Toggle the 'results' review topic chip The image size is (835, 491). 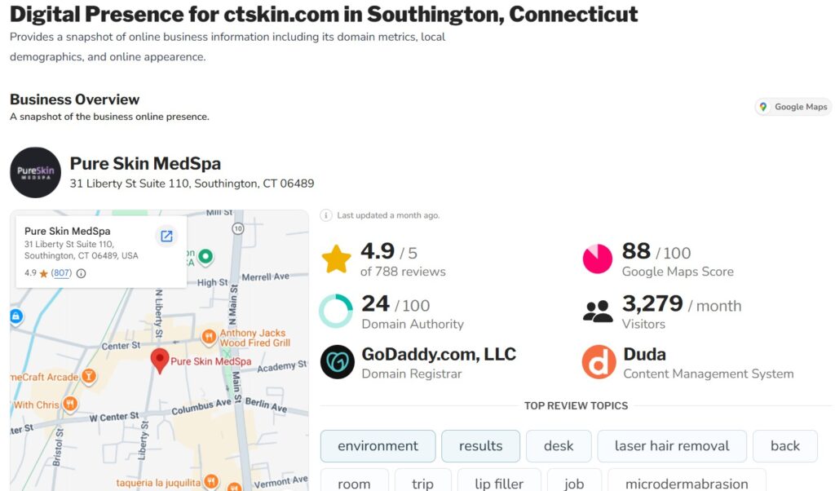480,446
